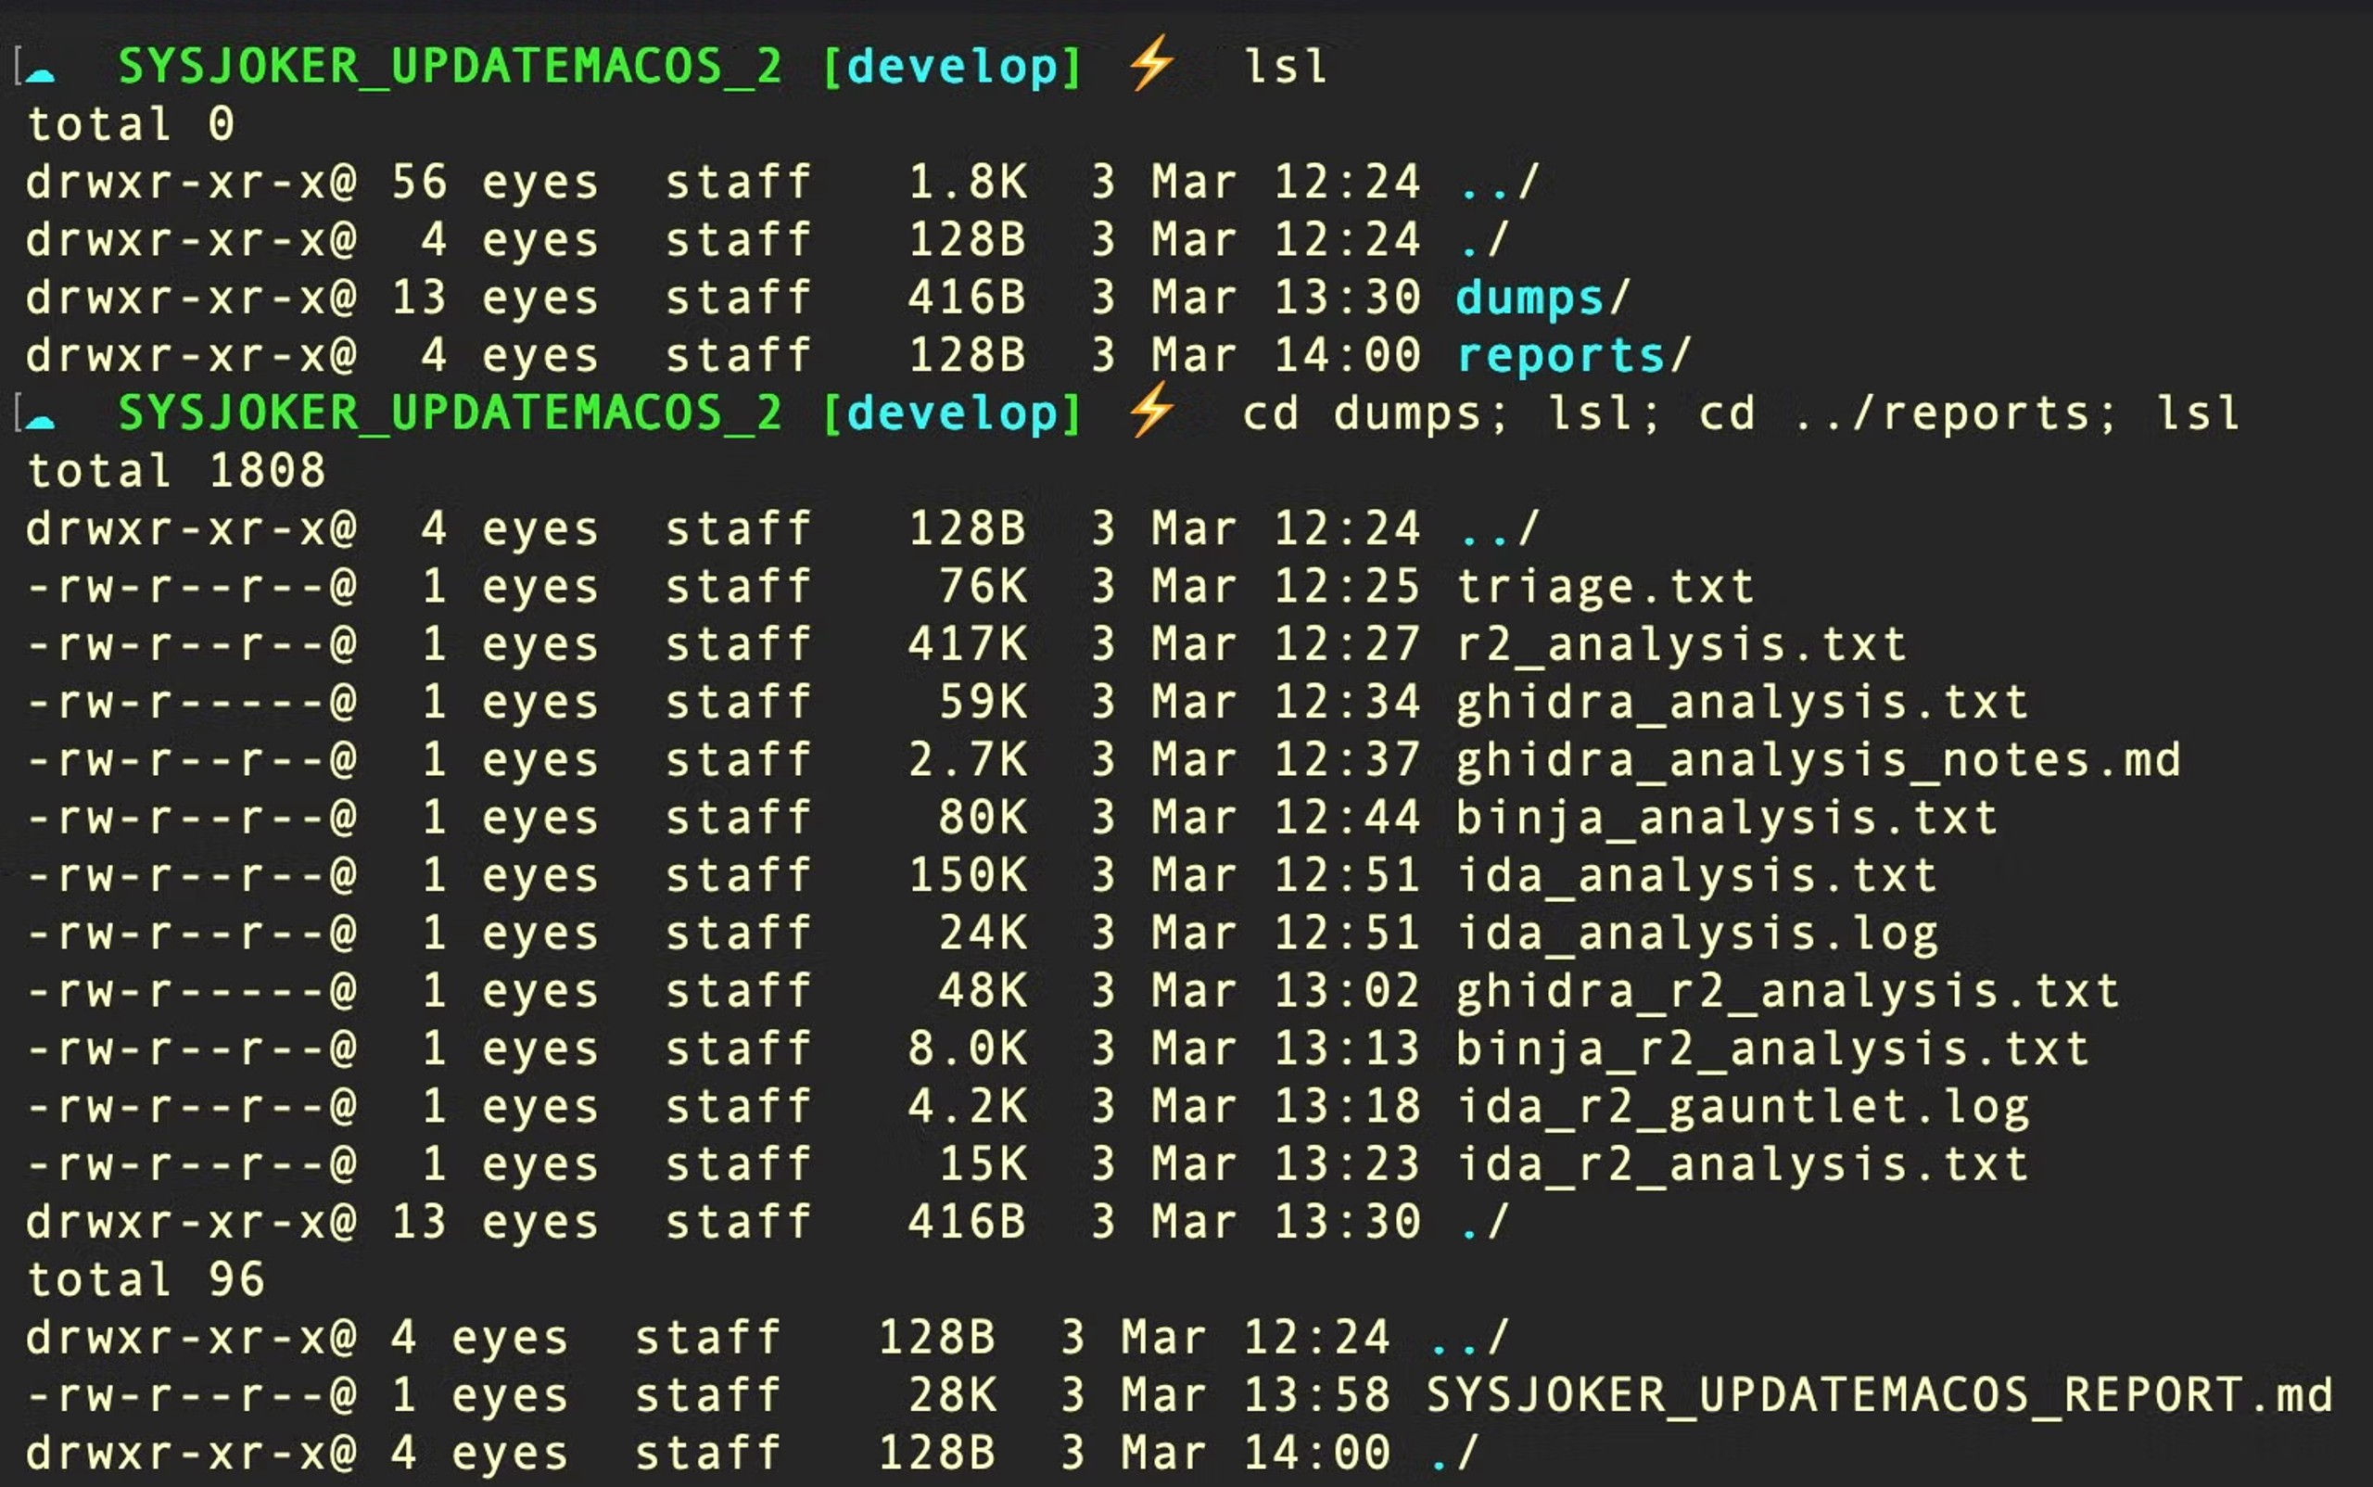2373x1487 pixels.
Task: Click the 'total 0' line
Action: coord(131,125)
